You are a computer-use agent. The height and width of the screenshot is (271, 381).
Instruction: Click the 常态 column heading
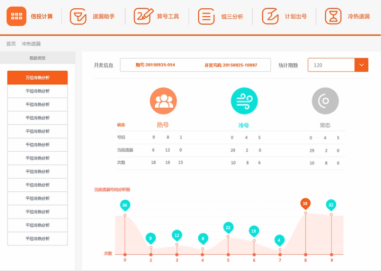coord(325,125)
